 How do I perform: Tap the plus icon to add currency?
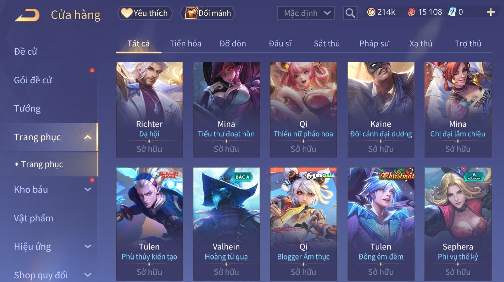[x=491, y=12]
